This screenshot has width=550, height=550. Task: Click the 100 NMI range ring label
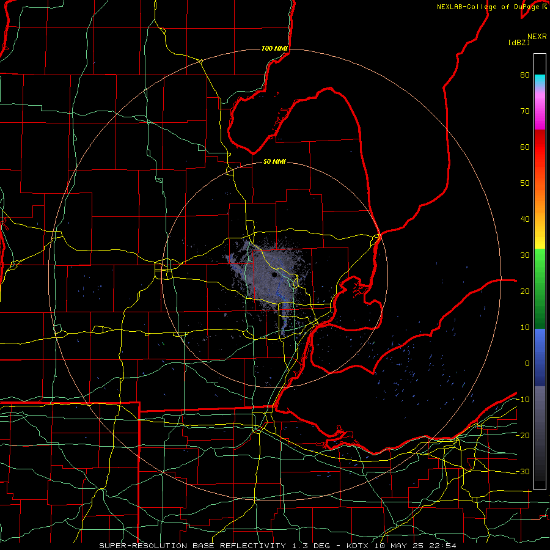(x=274, y=48)
